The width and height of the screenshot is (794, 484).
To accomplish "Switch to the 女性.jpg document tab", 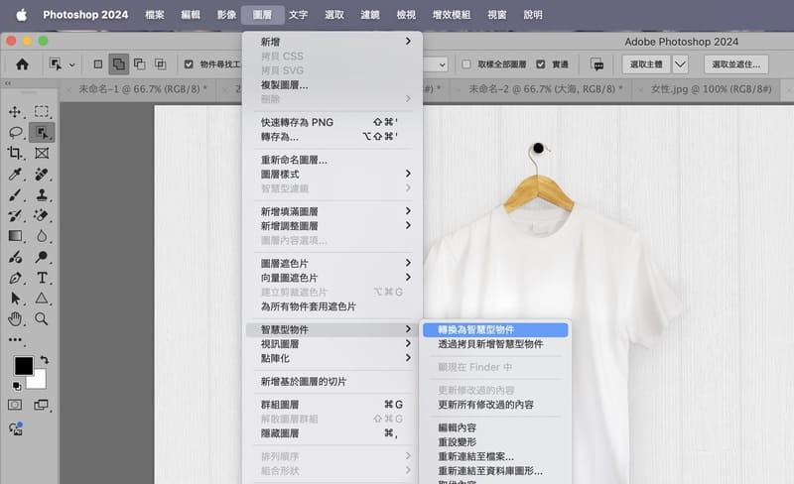I will pyautogui.click(x=711, y=89).
